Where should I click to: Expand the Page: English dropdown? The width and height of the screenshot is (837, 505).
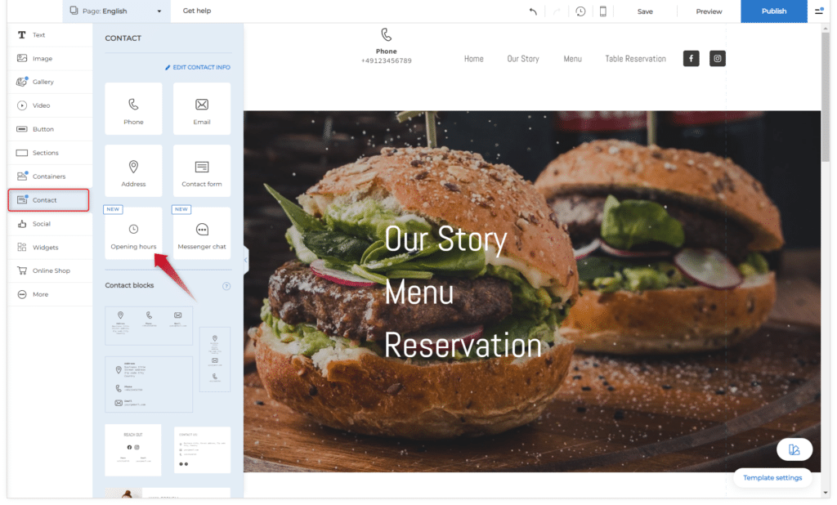pyautogui.click(x=116, y=11)
